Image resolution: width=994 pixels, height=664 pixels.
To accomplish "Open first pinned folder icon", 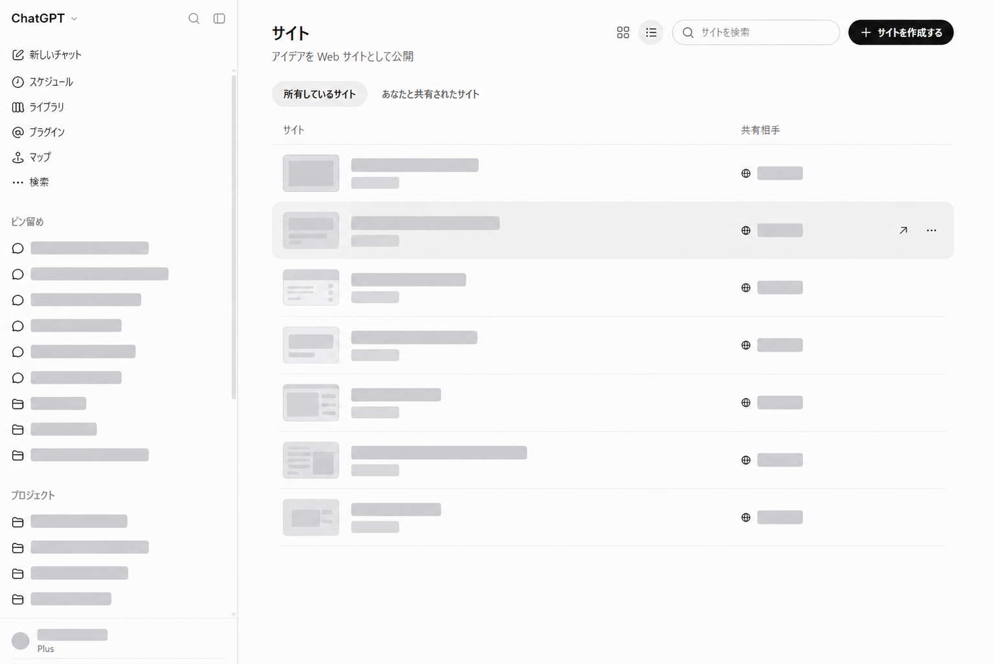I will [x=18, y=404].
